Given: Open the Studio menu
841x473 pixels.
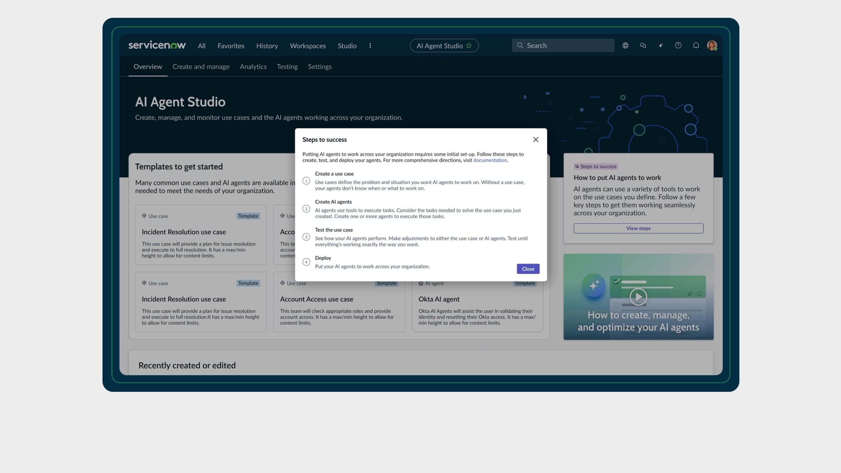Looking at the screenshot, I should pos(347,46).
